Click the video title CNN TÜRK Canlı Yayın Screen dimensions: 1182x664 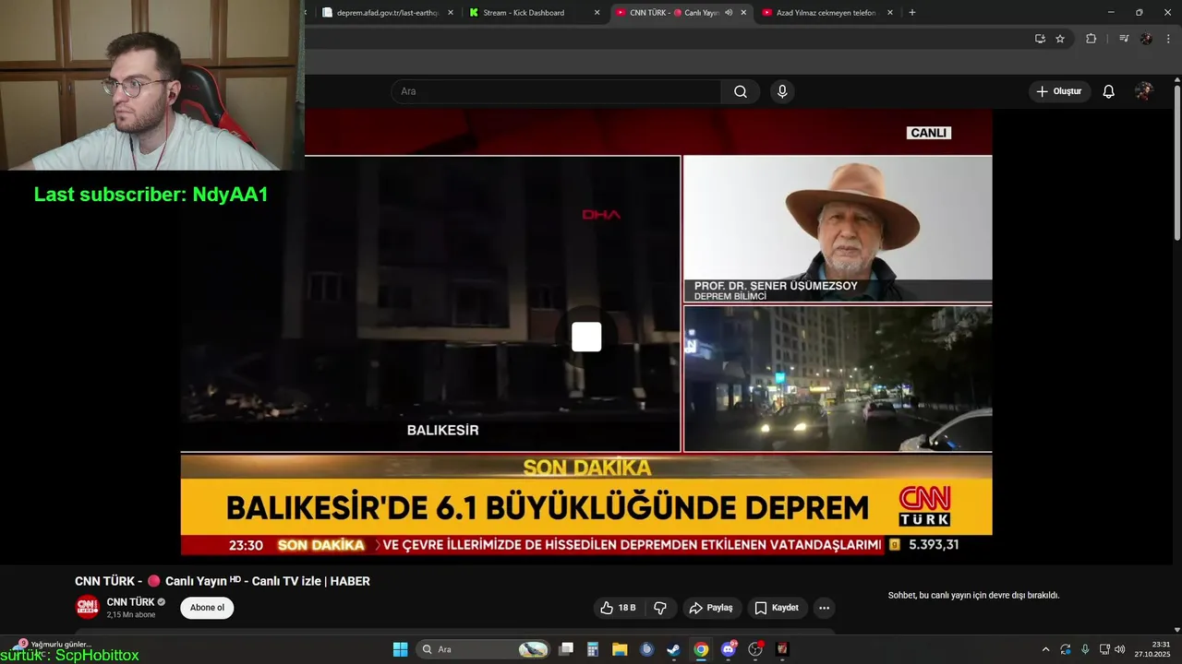coord(223,581)
